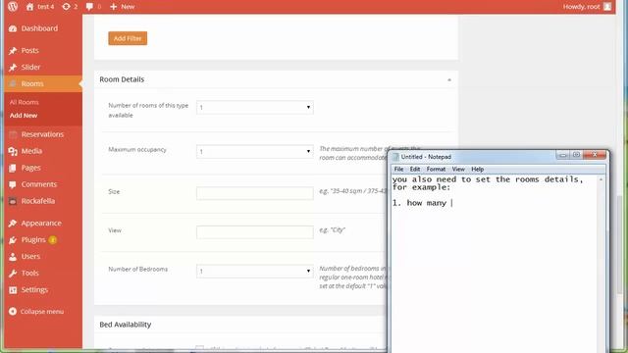Click the Slider pin icon
Screen dimensions: 628x353
pos(13,68)
